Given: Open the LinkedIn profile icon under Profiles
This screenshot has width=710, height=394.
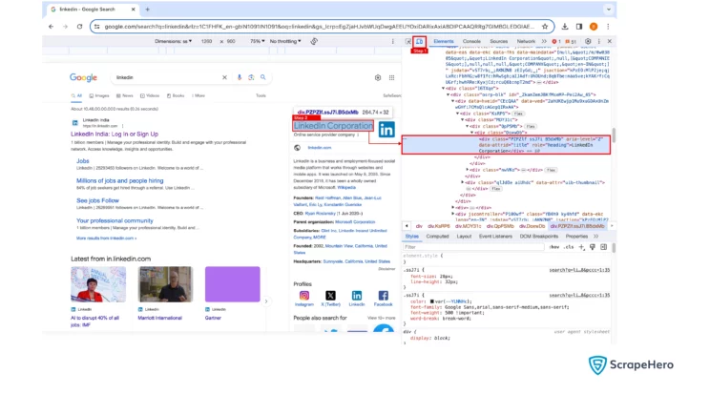Looking at the screenshot, I should (x=357, y=296).
